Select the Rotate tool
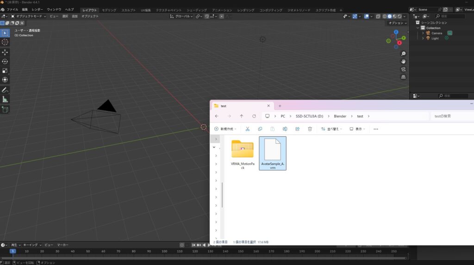Image resolution: width=474 pixels, height=265 pixels. (x=5, y=62)
